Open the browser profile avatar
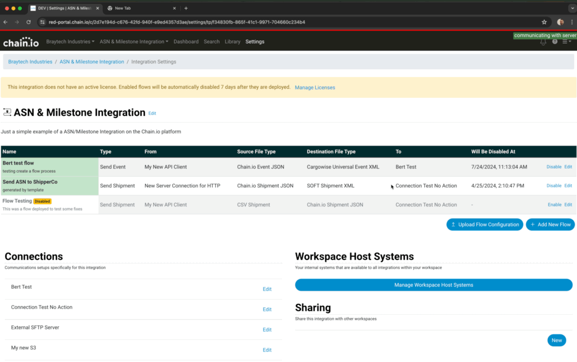577x362 pixels. coord(560,22)
